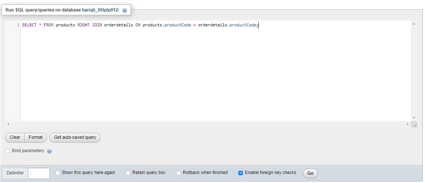The image size is (425, 183).
Task: Click the ON keyword in query
Action: click(x=138, y=25)
